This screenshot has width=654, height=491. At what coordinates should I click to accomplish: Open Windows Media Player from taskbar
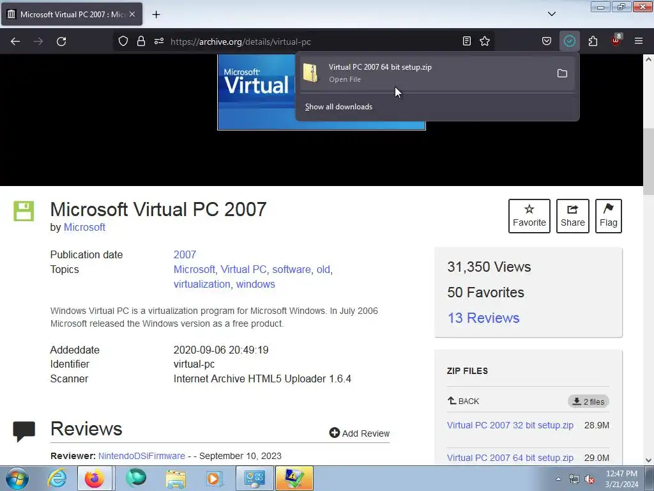[x=215, y=478]
